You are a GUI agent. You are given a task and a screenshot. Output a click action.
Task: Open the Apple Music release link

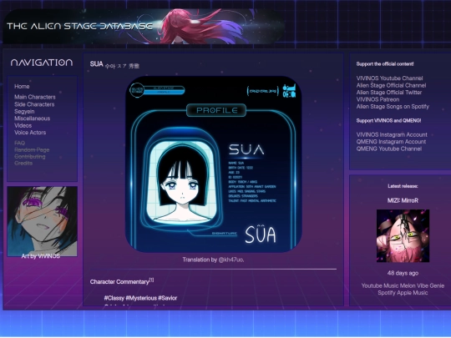coord(413,293)
